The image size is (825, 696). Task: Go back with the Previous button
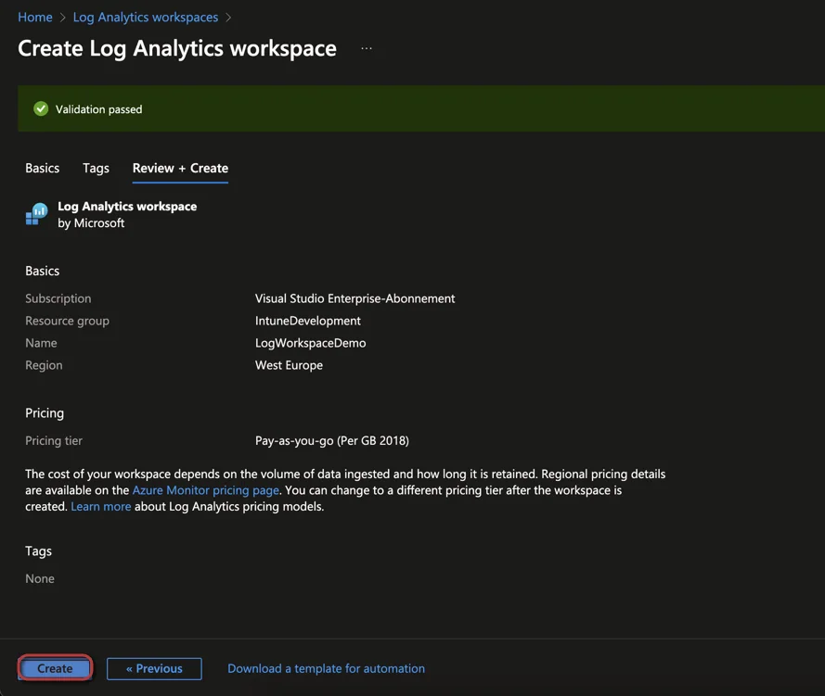[154, 669]
